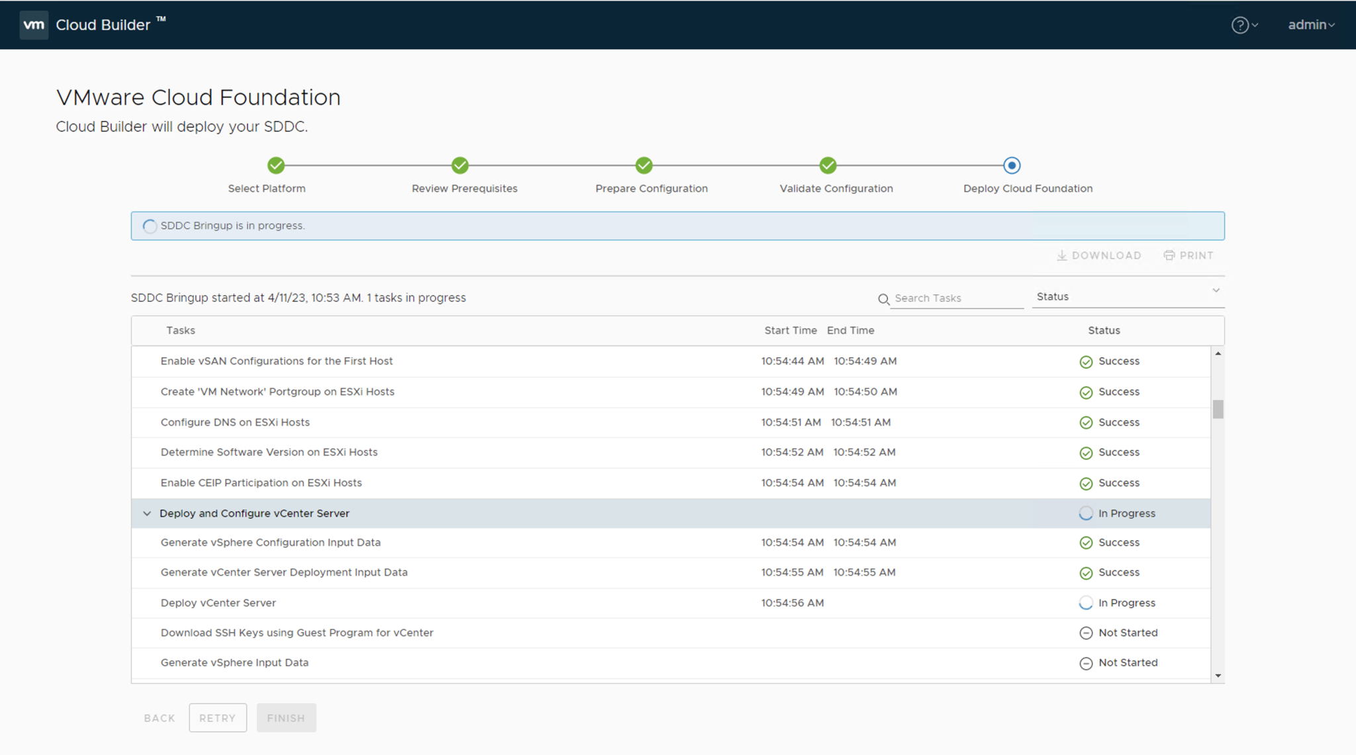Click the Download icon above the task list
Screen dimensions: 1356x755
(x=1063, y=255)
